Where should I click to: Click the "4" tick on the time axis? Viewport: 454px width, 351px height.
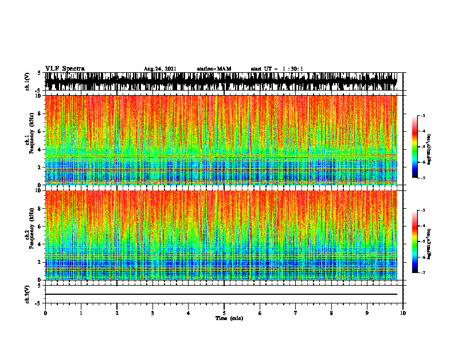(x=188, y=313)
